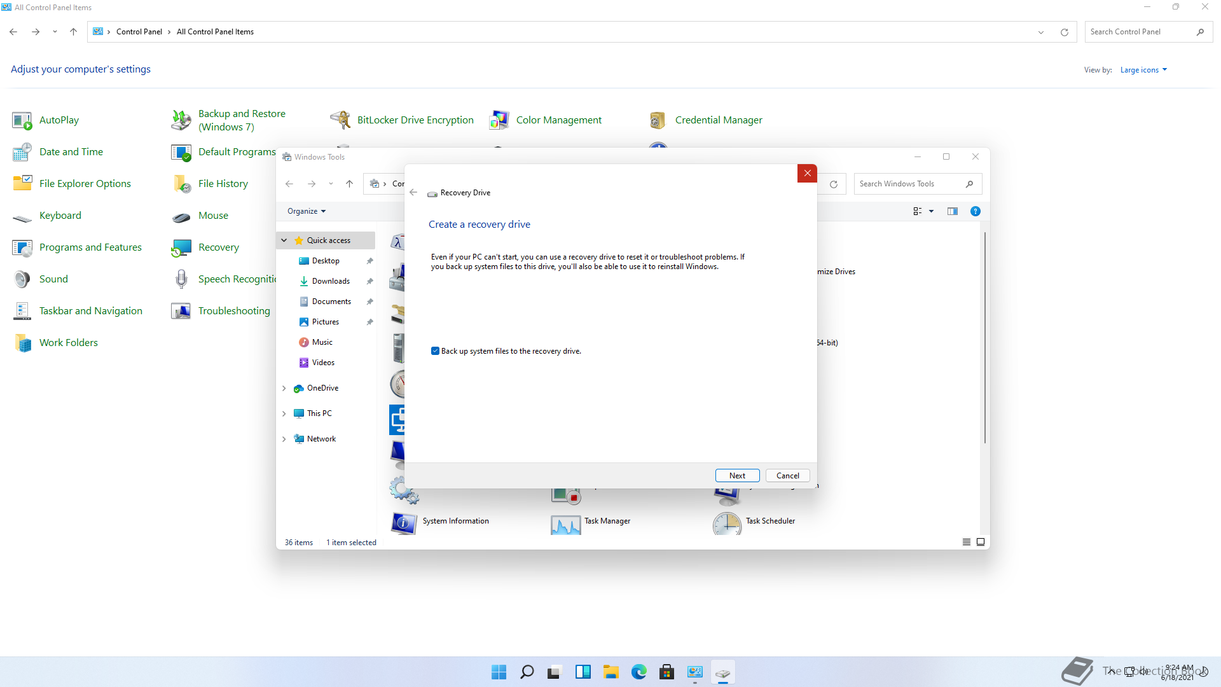Switch to large icons view toggle
The width and height of the screenshot is (1221, 687).
click(x=980, y=542)
